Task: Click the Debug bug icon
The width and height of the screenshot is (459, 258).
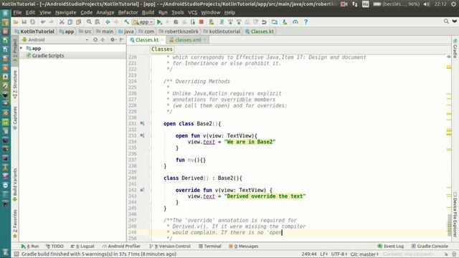Action: 176,22
